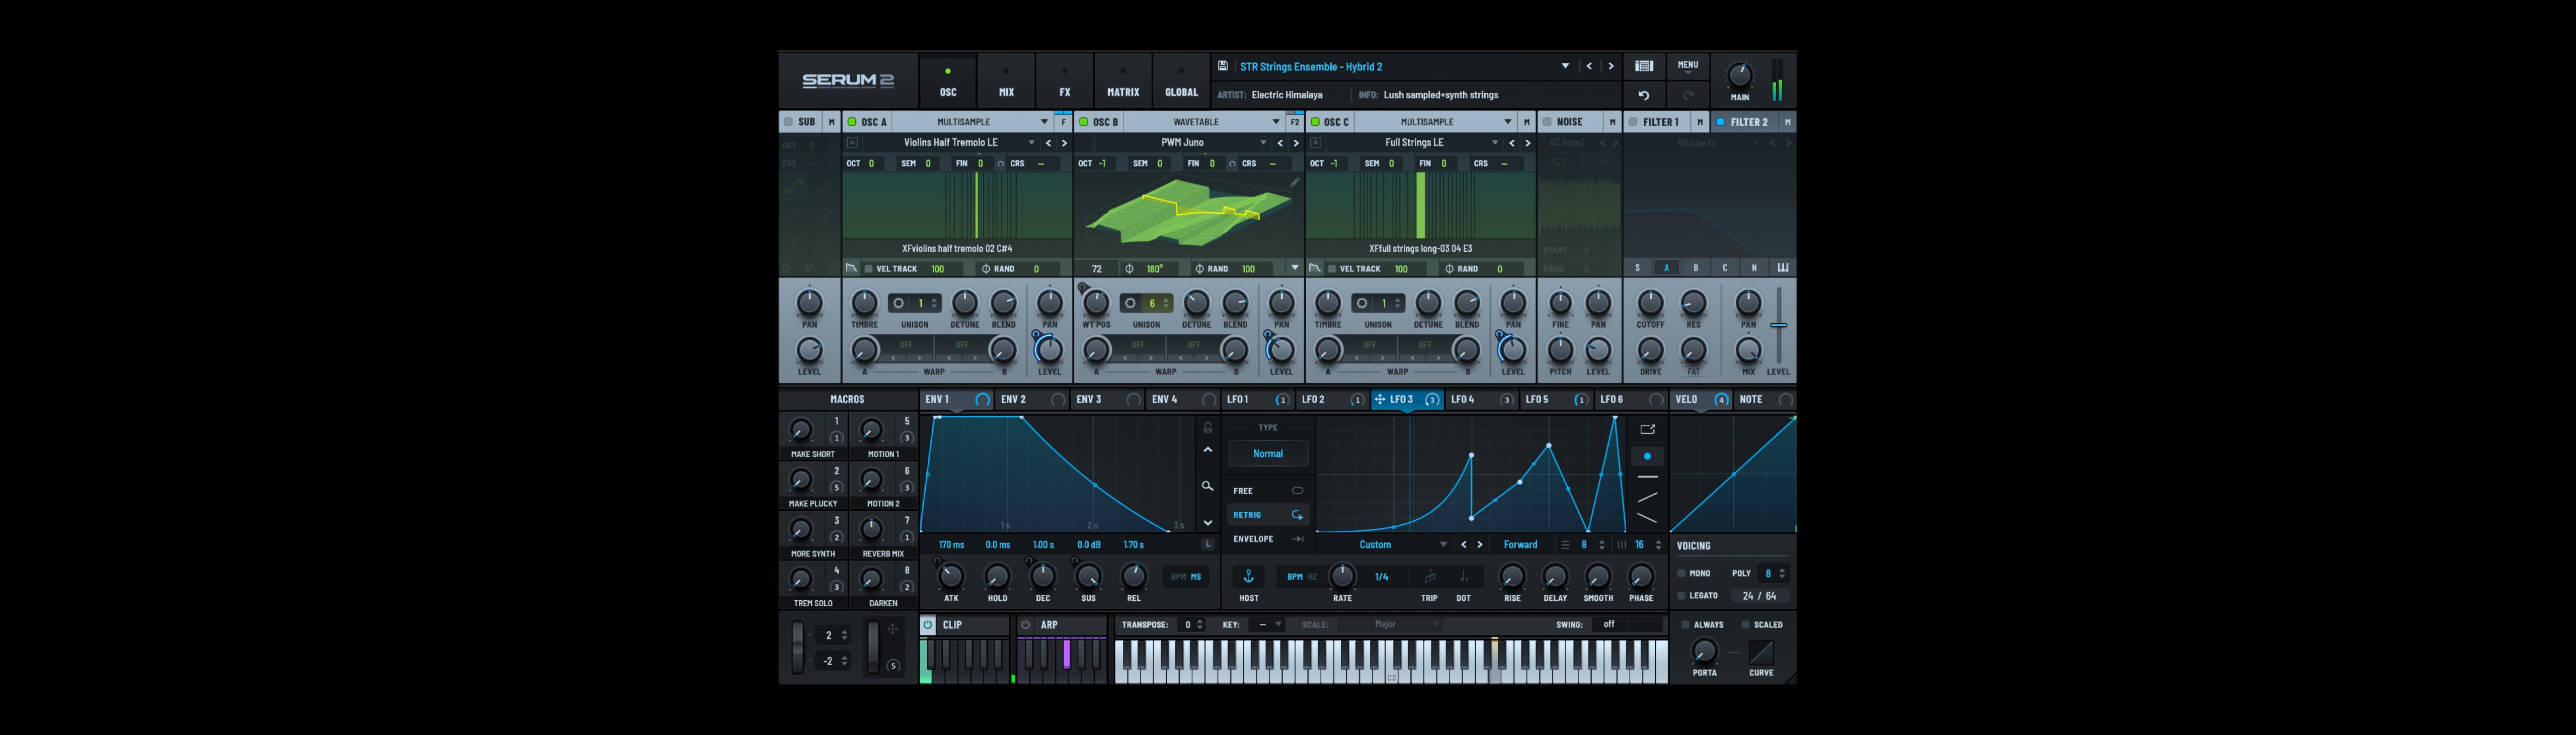Open the MENU button
The image size is (2576, 735).
coord(1688,66)
